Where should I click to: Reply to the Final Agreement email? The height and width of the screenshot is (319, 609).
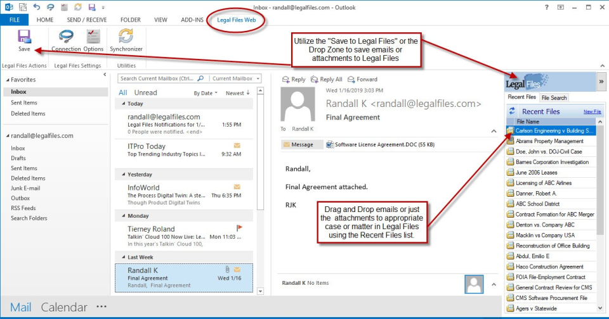(x=294, y=79)
